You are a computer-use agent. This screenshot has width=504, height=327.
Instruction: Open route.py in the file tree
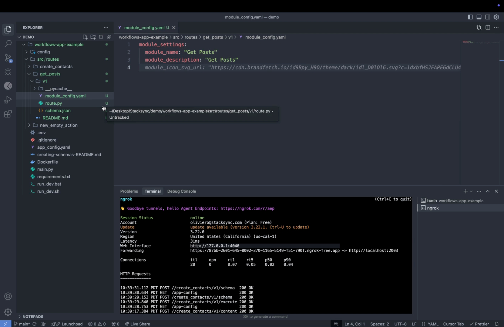[54, 103]
